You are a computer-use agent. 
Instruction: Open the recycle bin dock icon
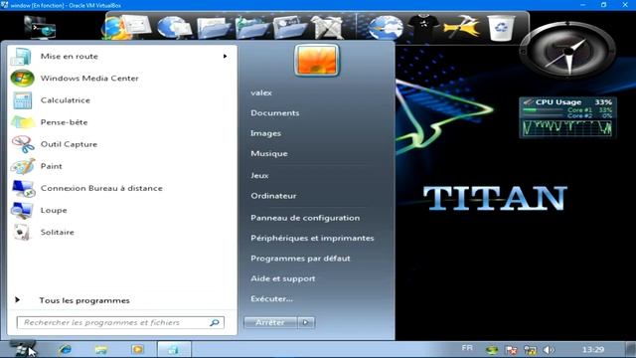coord(501,28)
